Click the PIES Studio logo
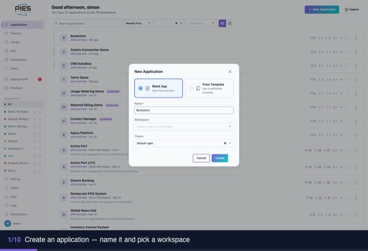Viewport: 368px width, 251px height. (x=23, y=10)
